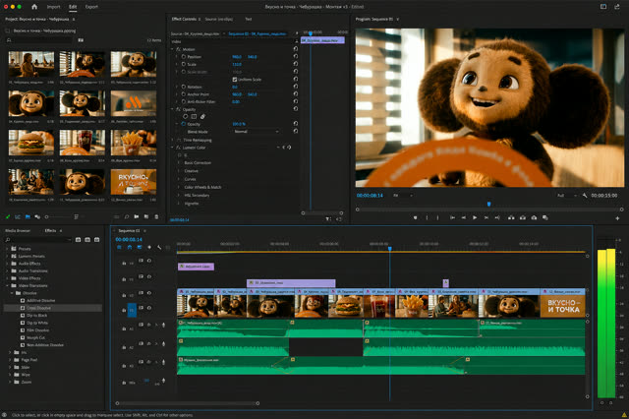Viewport: 629px width, 419px height.
Task: Click the Program monitor scrub bar playhead
Action: 488,204
